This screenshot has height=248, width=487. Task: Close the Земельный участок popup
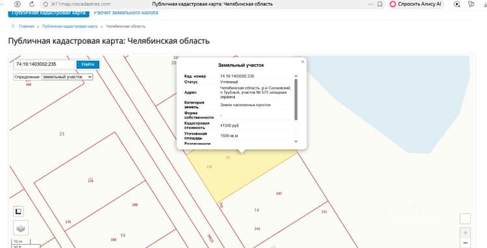click(303, 62)
